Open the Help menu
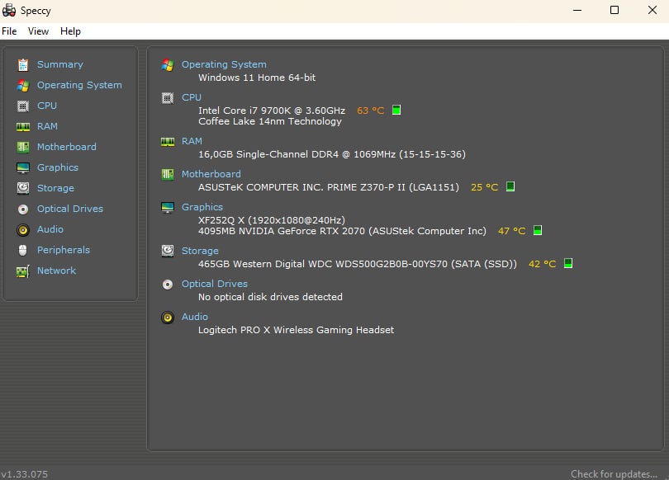The image size is (669, 480). point(70,31)
